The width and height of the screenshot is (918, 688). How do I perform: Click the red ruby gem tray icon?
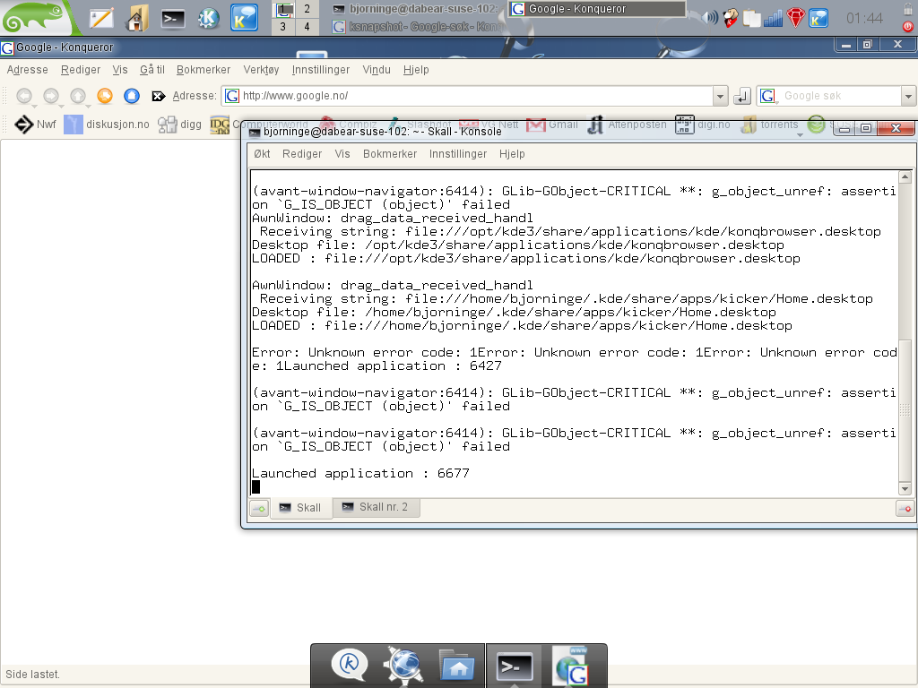(795, 18)
